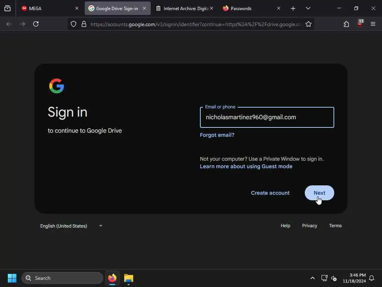382x287 pixels.
Task: View site security lock information
Action: pos(84,24)
